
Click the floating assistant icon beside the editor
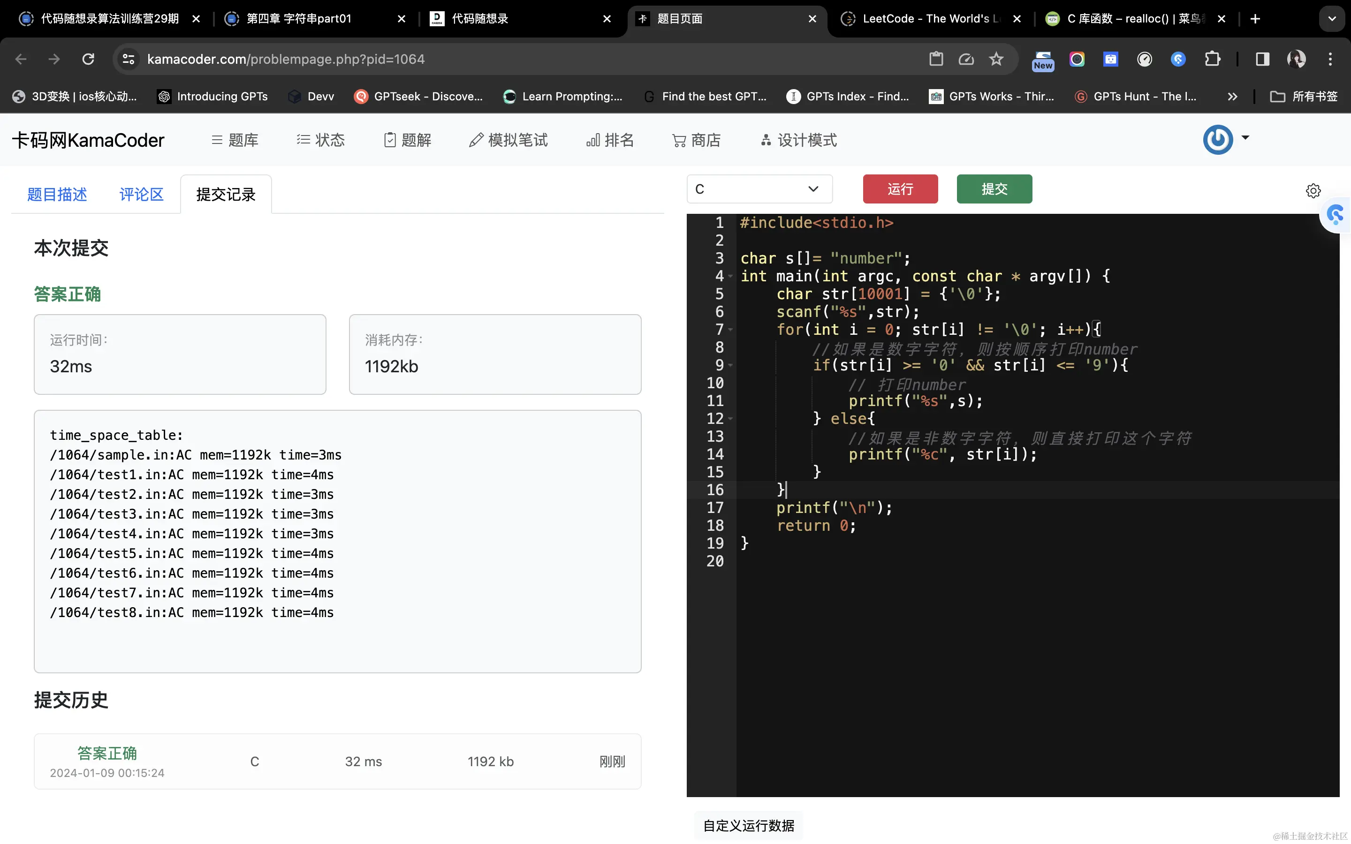tap(1336, 215)
